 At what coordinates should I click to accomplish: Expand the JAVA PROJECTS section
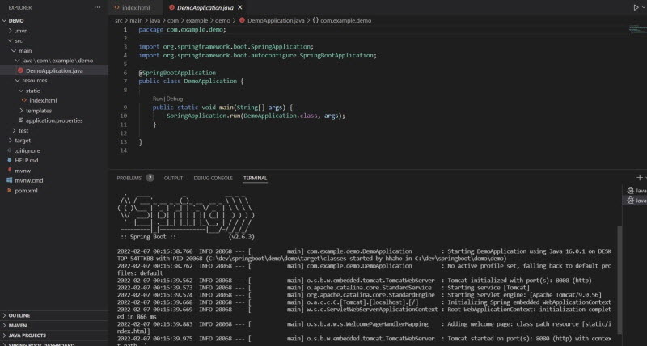point(53,335)
